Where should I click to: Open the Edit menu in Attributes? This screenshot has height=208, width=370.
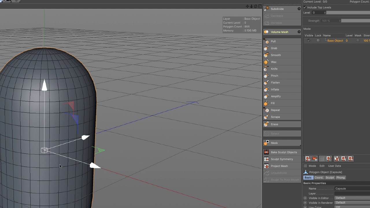(322, 166)
